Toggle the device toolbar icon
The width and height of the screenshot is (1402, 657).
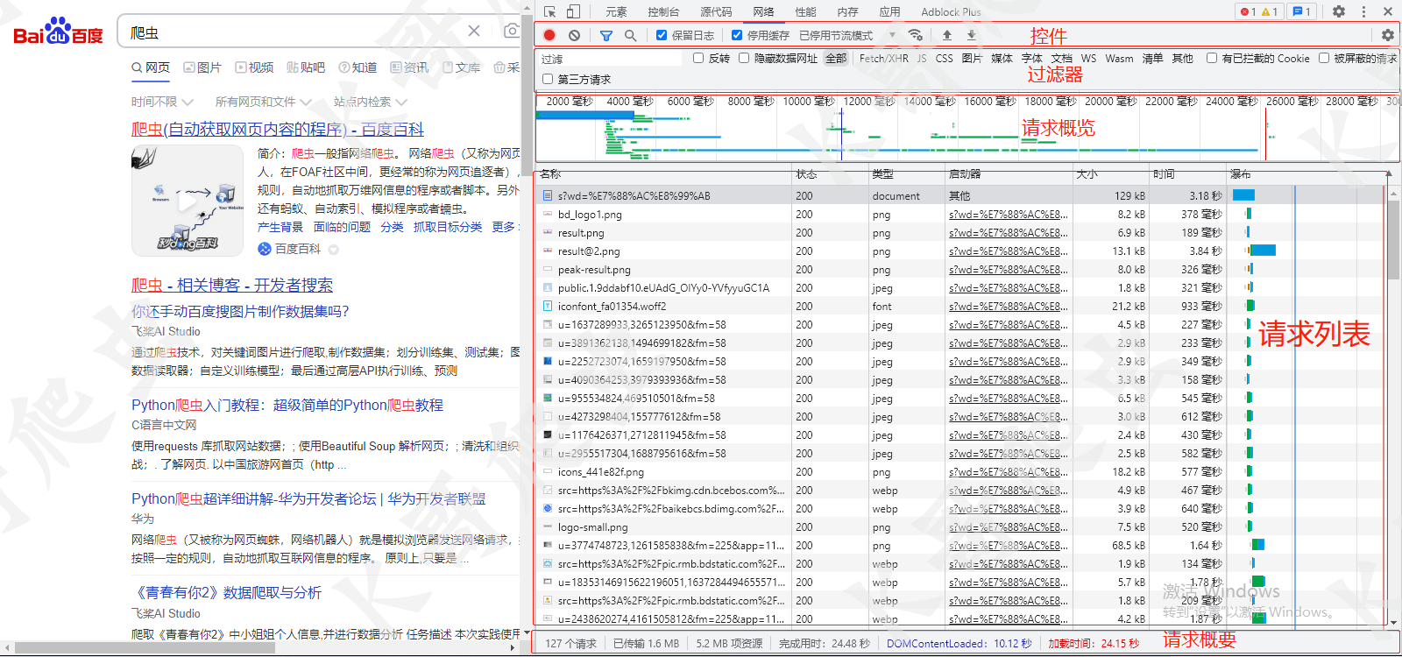[x=573, y=11]
